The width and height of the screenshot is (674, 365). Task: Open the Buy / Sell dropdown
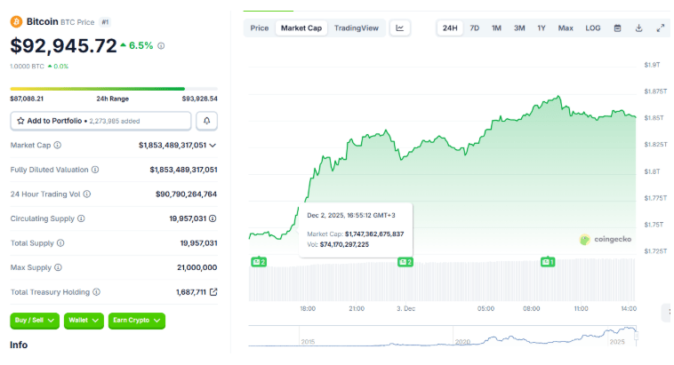[35, 320]
